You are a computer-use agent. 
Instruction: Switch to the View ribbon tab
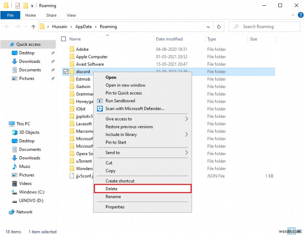71,15
